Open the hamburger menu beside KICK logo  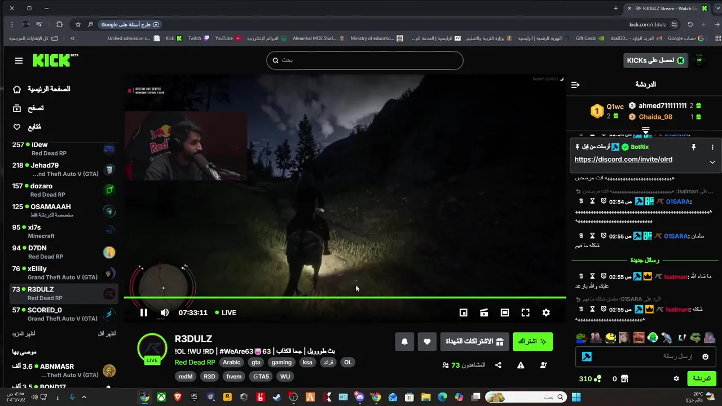point(19,61)
